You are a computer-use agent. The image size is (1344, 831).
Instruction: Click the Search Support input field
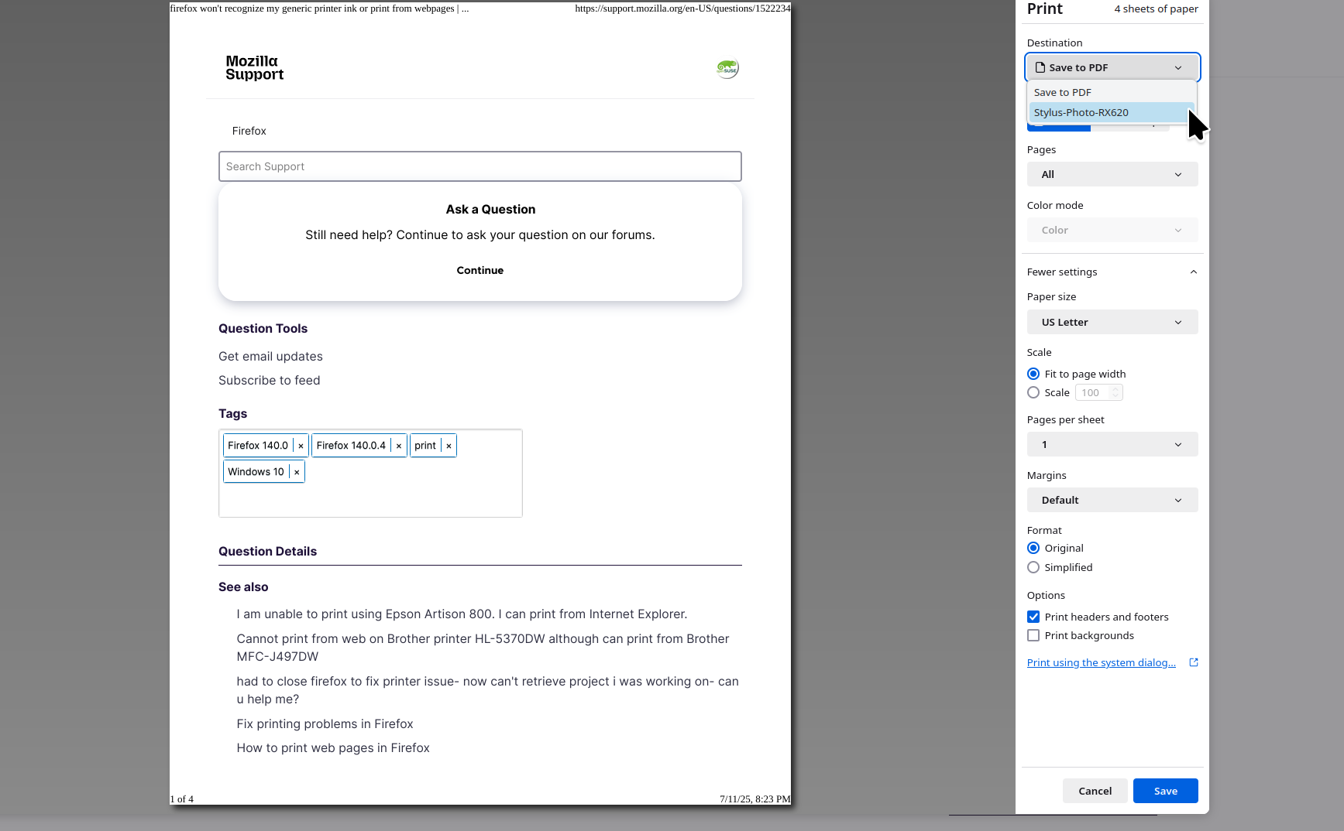tap(480, 166)
